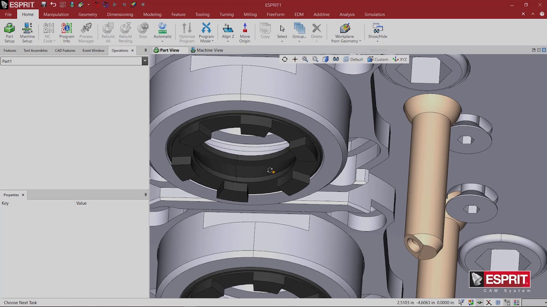This screenshot has height=307, width=547.
Task: Open the Modeling ribbon tab
Action: coord(152,14)
